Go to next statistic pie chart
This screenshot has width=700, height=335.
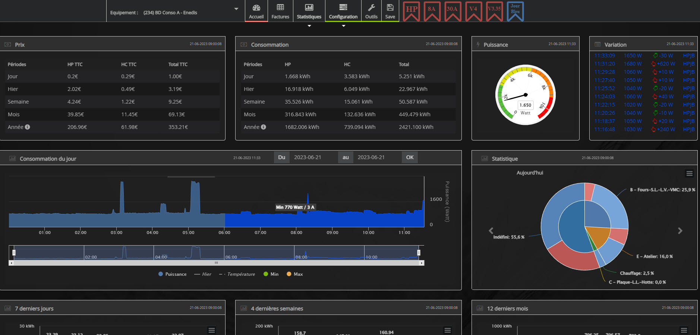click(680, 231)
